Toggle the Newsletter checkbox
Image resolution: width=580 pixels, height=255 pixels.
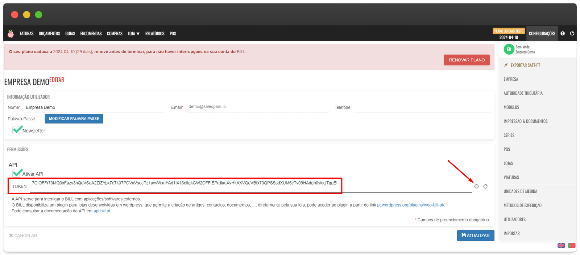[17, 130]
